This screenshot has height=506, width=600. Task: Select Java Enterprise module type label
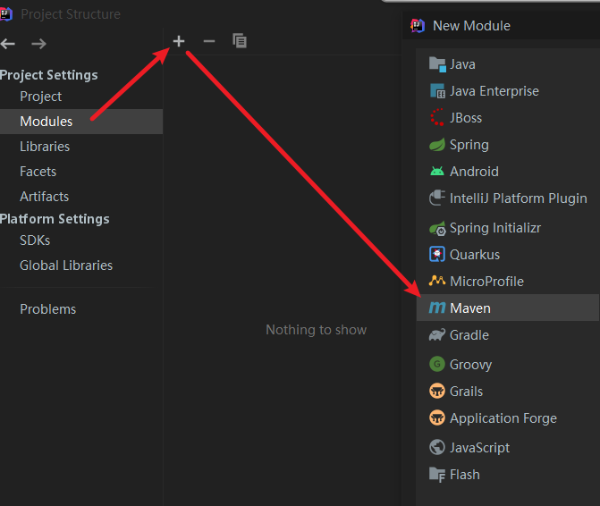tap(494, 91)
